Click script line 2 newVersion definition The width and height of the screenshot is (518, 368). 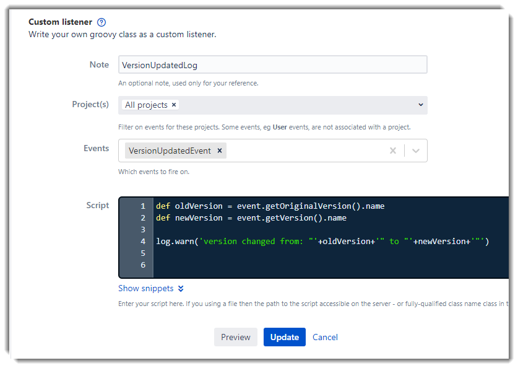coord(251,218)
